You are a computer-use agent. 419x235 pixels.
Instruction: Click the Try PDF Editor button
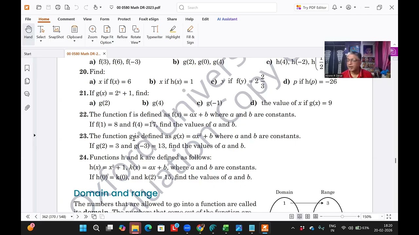tap(311, 8)
